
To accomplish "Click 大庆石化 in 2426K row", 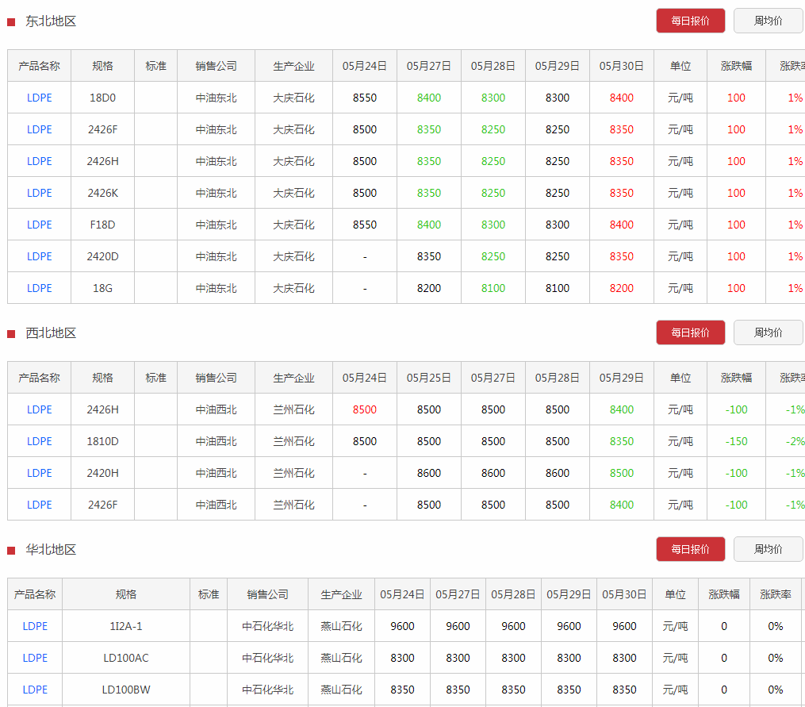I will (293, 193).
